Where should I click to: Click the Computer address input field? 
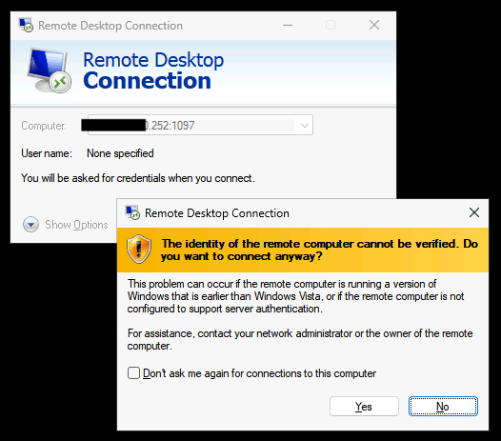point(200,125)
